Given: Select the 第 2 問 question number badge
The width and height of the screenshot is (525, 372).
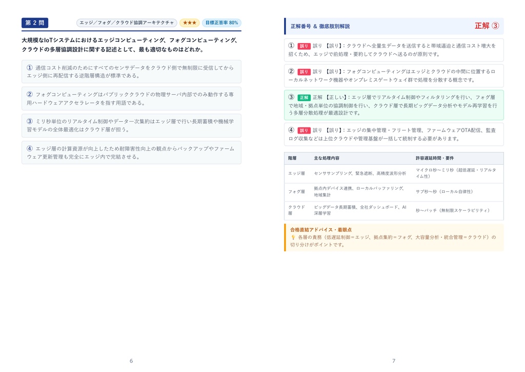Looking at the screenshot, I should tap(35, 23).
